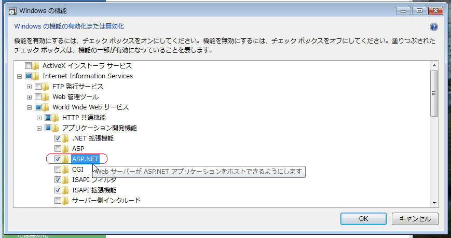Image resolution: width=451 pixels, height=238 pixels.
Task: Select the HTTP 共通機能 folder icon
Action: (x=56, y=118)
